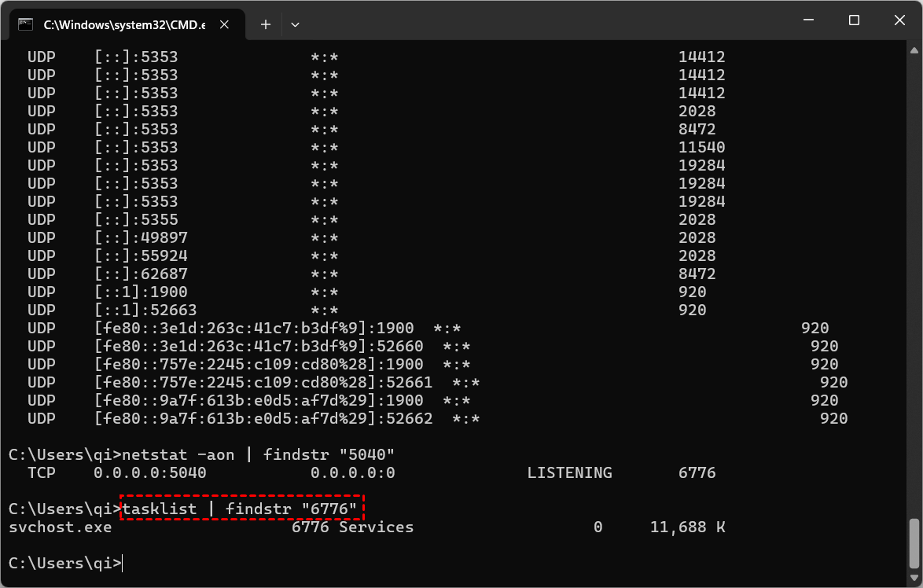
Task: Select the C:\Windows\system32\CMD.exe tab
Action: click(127, 24)
